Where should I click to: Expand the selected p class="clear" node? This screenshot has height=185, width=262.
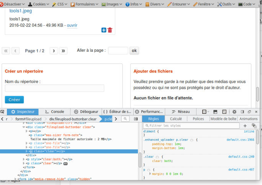click(x=26, y=151)
